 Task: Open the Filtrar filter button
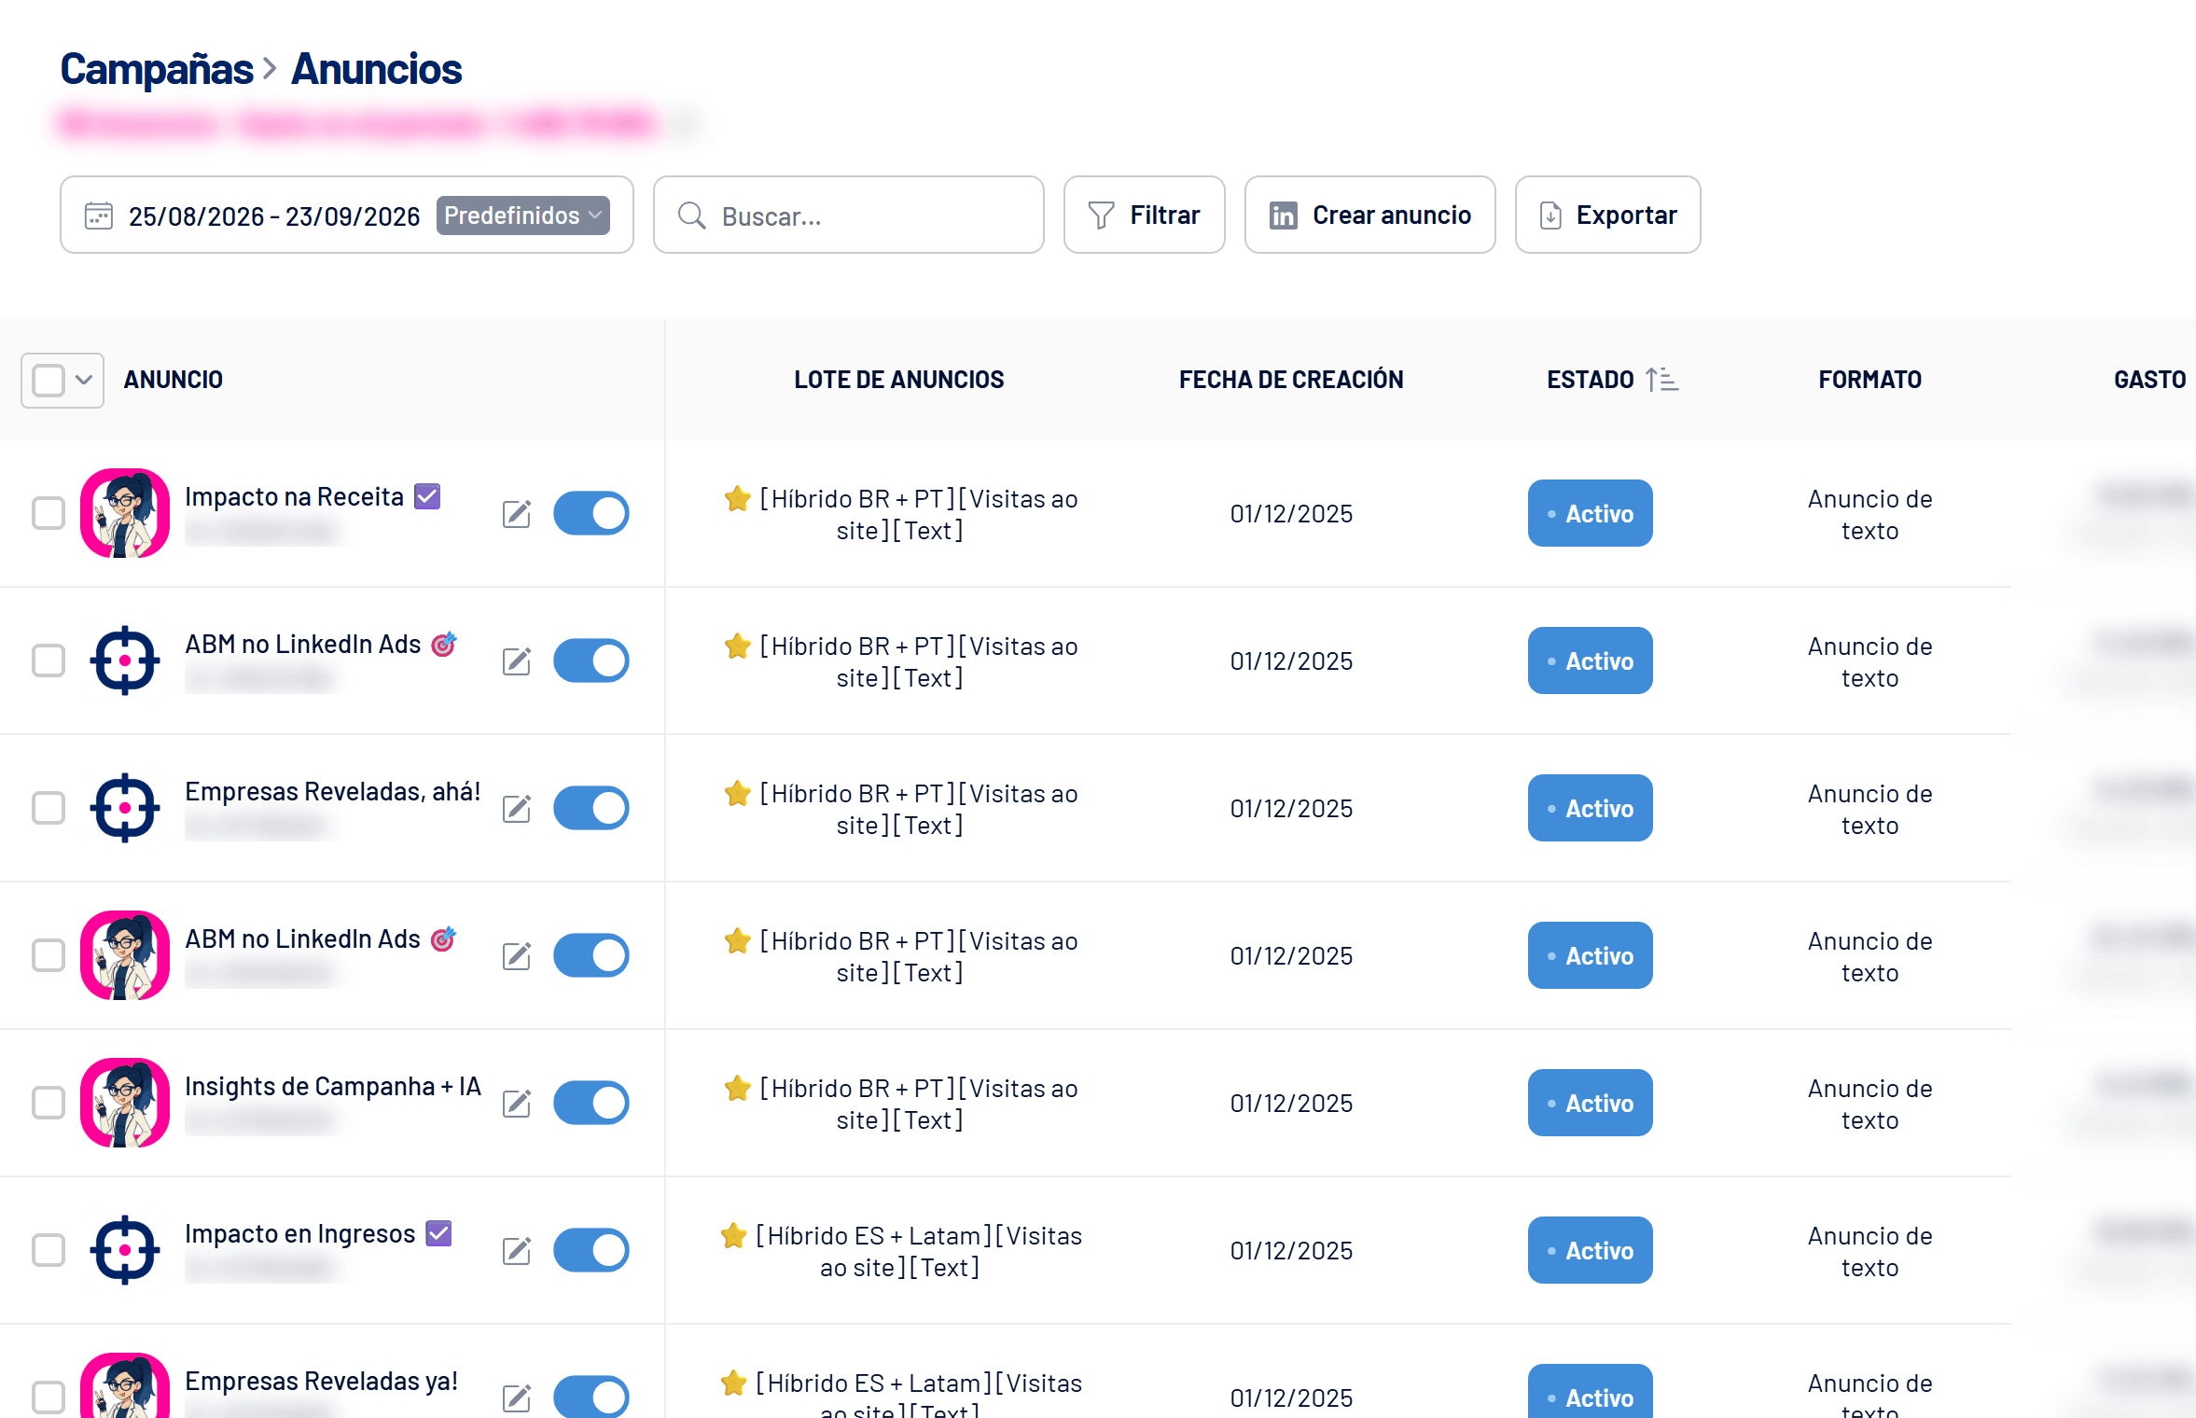click(x=1144, y=215)
